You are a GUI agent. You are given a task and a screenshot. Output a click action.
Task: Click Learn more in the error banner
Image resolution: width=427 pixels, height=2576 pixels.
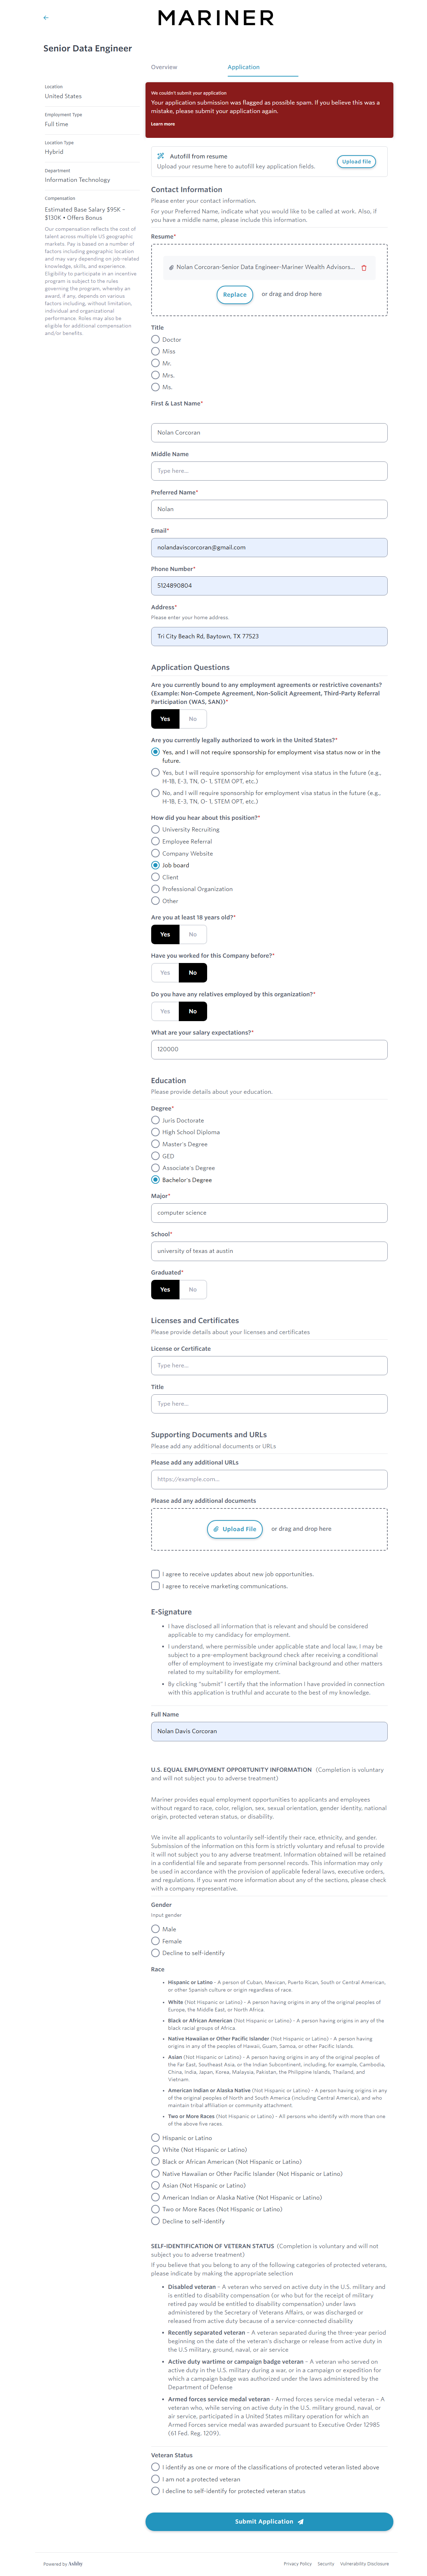click(163, 124)
